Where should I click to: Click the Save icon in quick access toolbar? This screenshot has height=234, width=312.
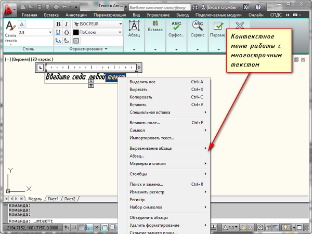pyautogui.click(x=40, y=7)
